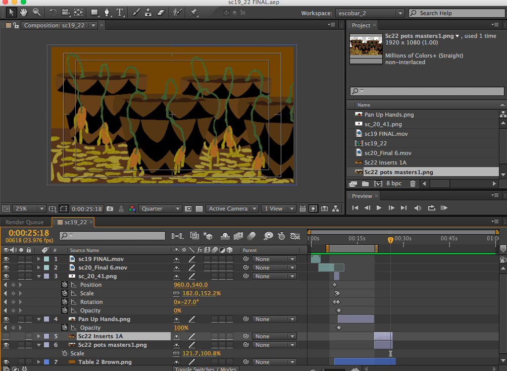The image size is (507, 371).
Task: Choose the Puppet Pin tool
Action: (194, 13)
